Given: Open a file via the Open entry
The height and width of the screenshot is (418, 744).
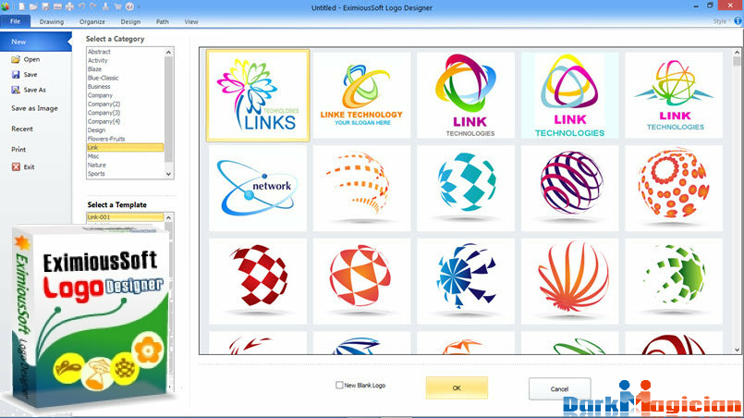Looking at the screenshot, I should [26, 59].
